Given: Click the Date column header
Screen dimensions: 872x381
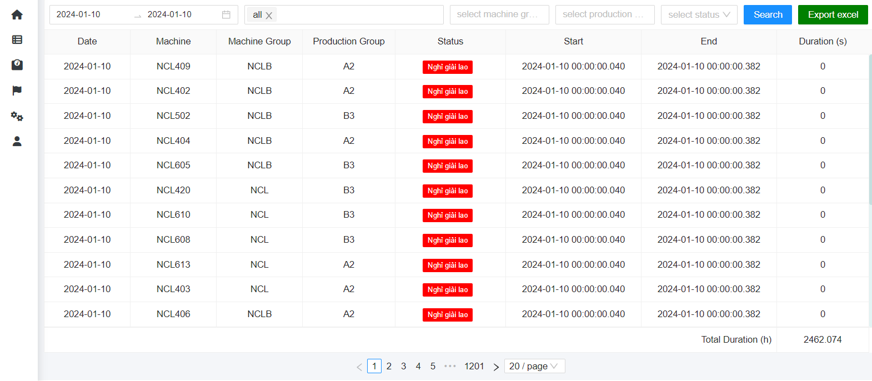Looking at the screenshot, I should [87, 41].
